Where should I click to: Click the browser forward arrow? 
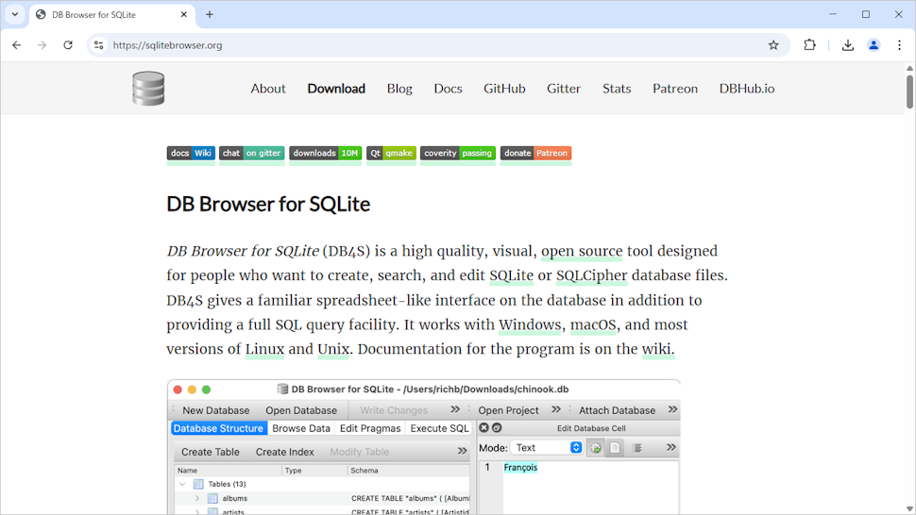tap(42, 45)
